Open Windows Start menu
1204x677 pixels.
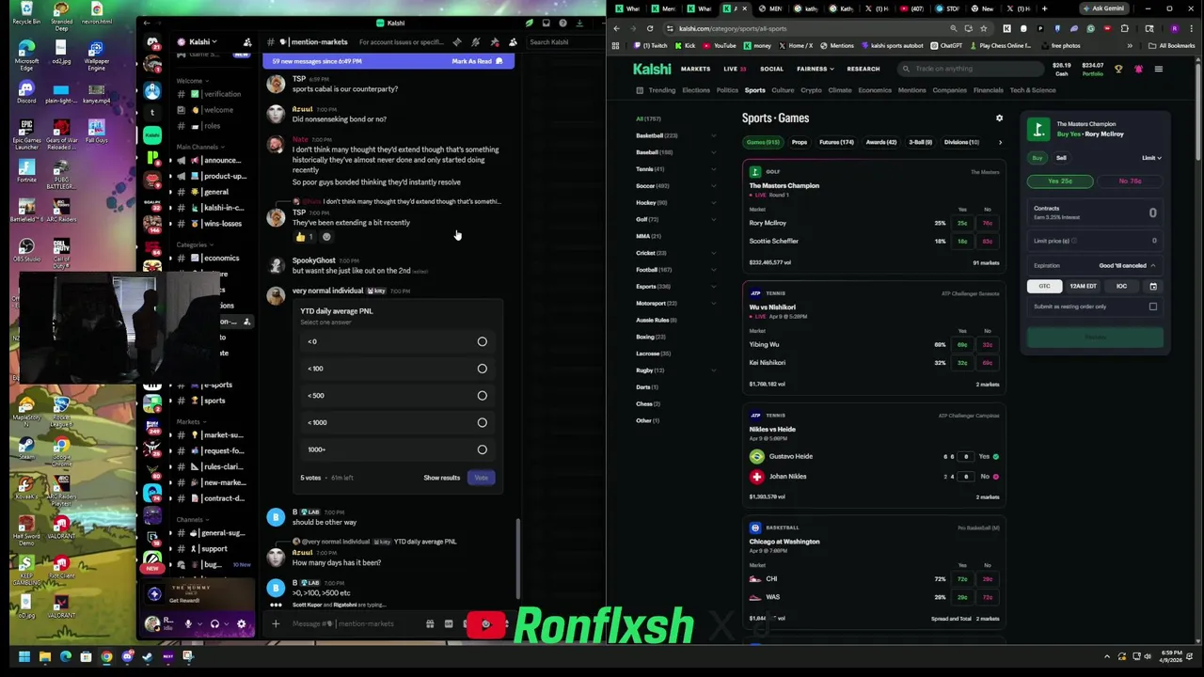24,656
